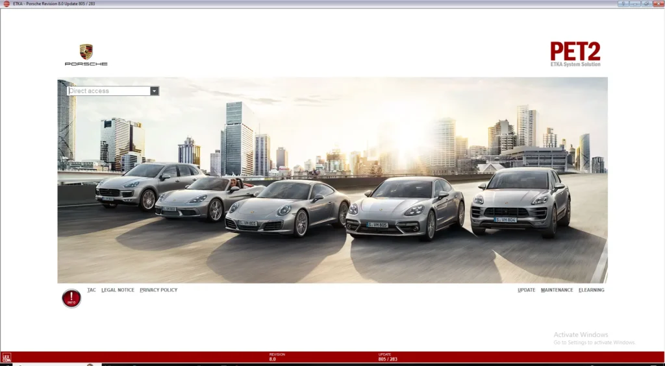The width and height of the screenshot is (665, 366).
Task: Open the Legal Notice link
Action: pyautogui.click(x=118, y=290)
